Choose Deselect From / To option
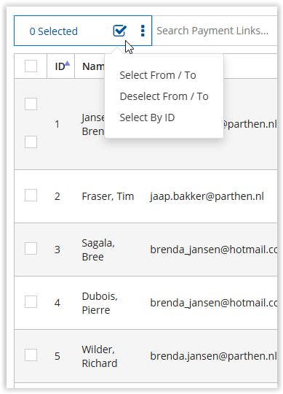283x394 pixels. point(164,96)
